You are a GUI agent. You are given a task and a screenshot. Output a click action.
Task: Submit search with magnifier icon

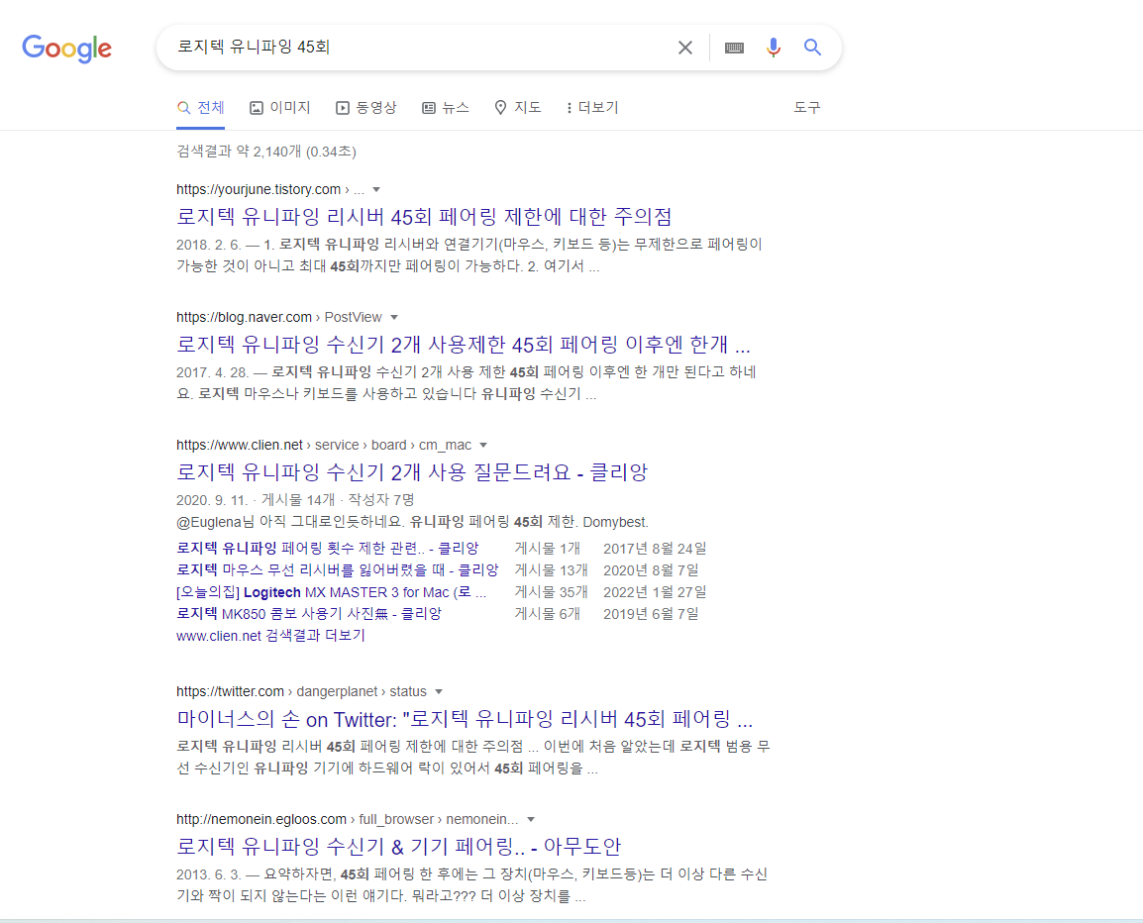813,48
